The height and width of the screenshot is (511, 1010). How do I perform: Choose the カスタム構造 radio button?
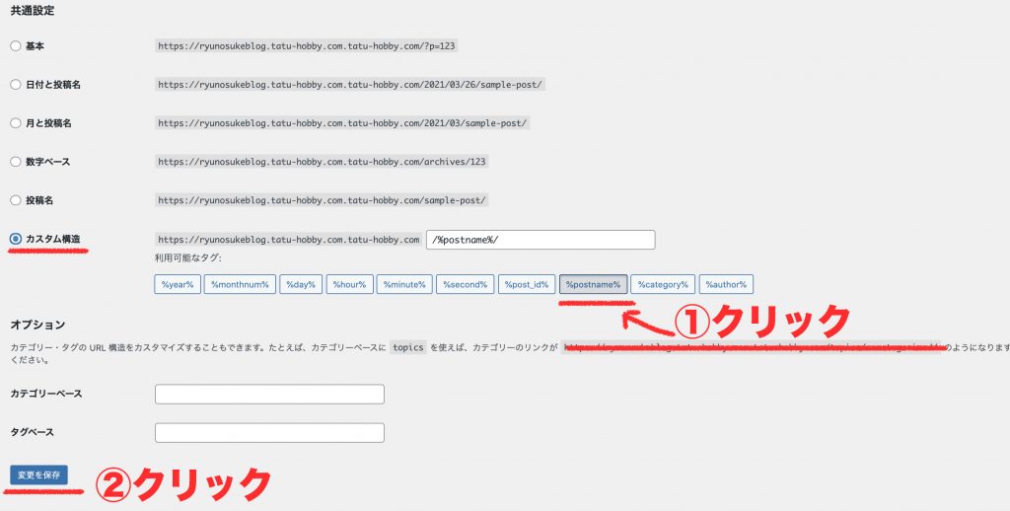[15, 240]
